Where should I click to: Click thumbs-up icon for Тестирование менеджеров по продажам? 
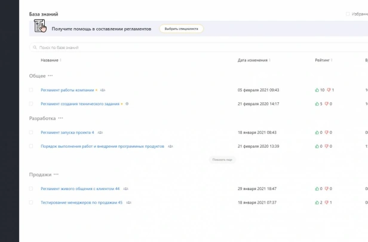[x=317, y=203]
